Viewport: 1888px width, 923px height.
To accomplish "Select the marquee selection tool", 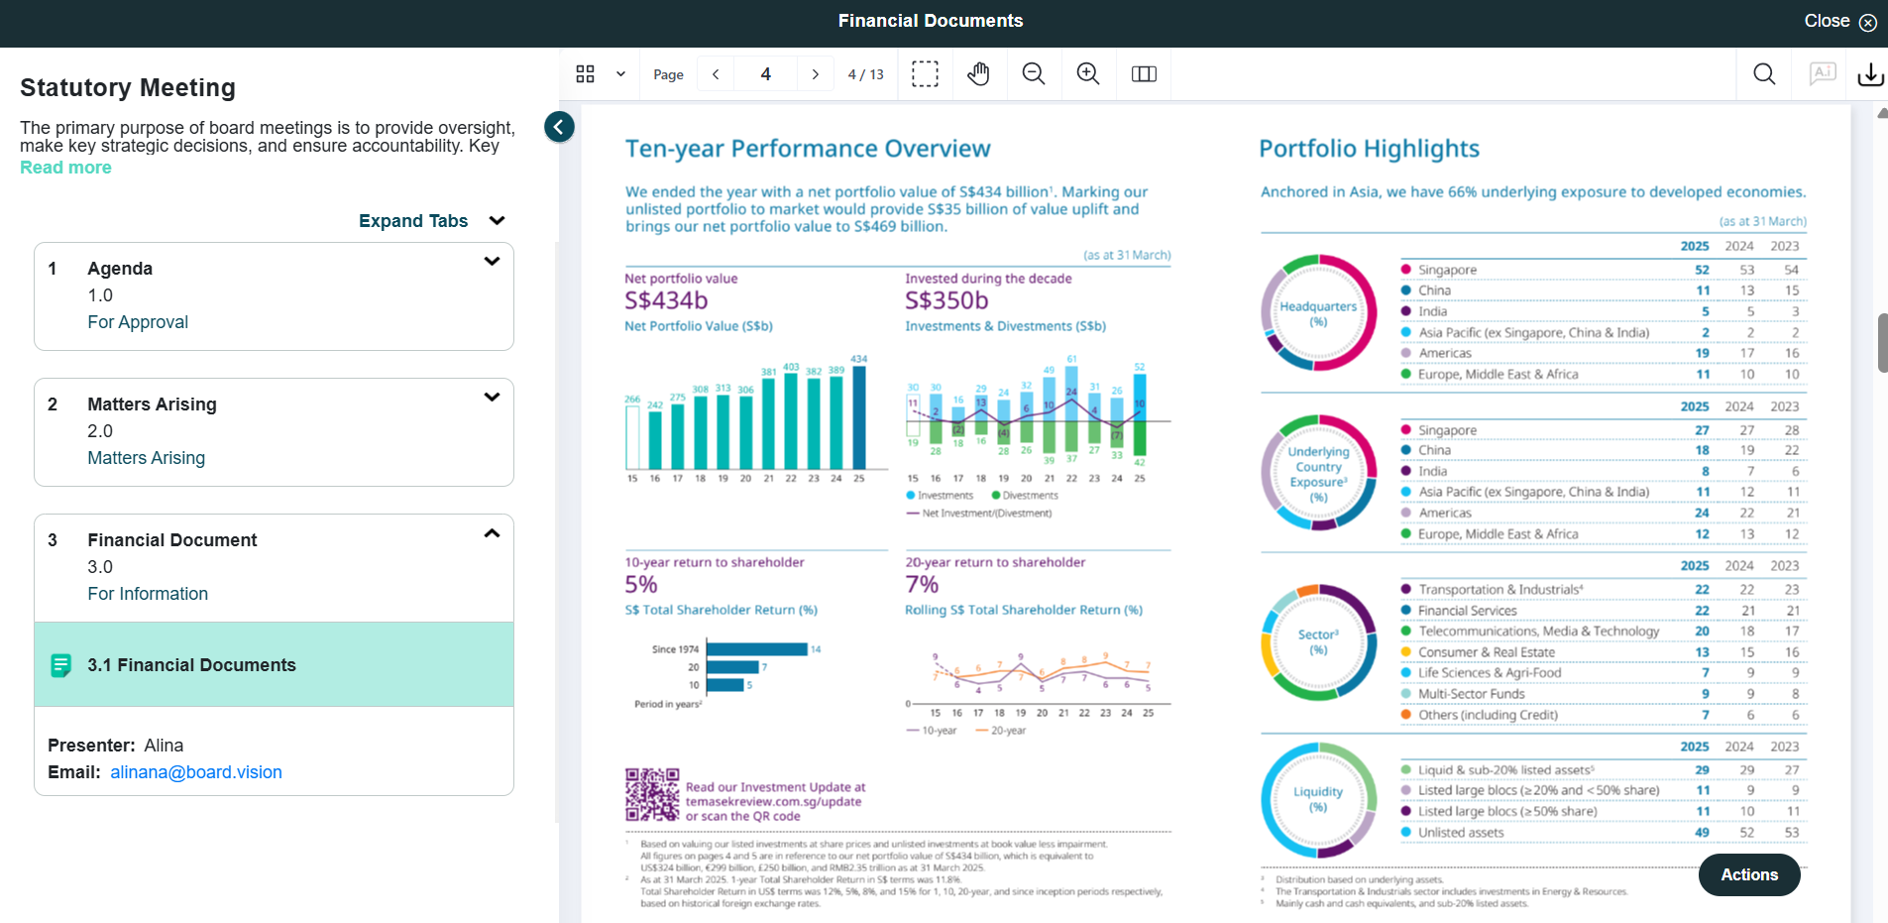I will point(925,74).
